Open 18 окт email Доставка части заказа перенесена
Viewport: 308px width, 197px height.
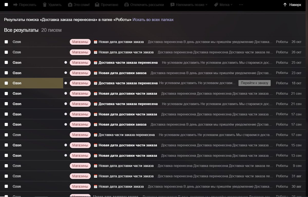[x=128, y=83]
